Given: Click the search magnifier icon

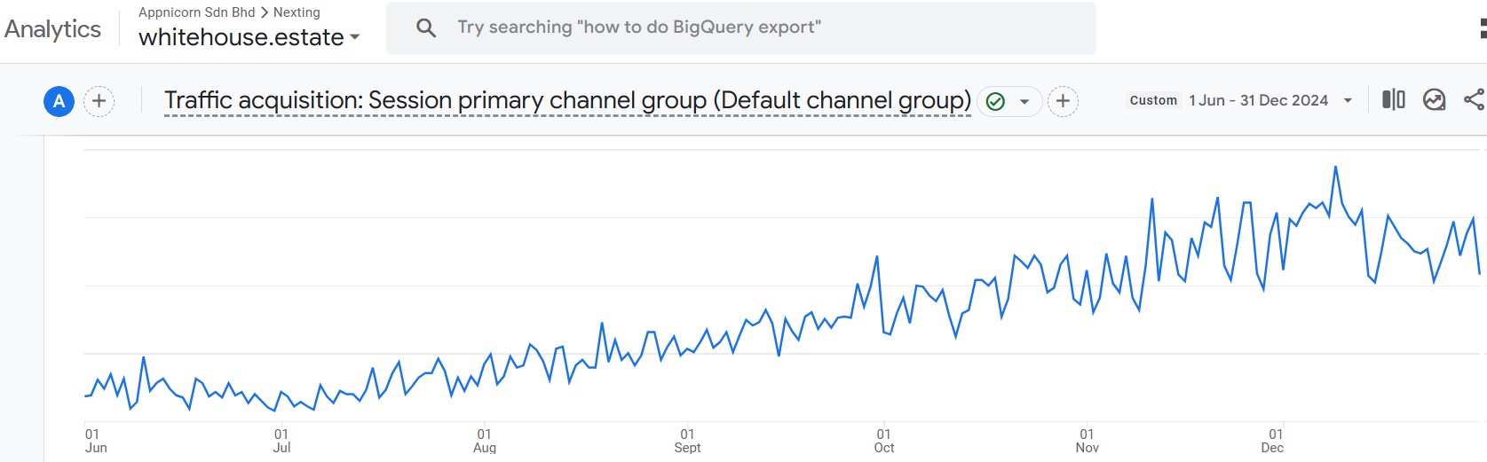Looking at the screenshot, I should [426, 27].
